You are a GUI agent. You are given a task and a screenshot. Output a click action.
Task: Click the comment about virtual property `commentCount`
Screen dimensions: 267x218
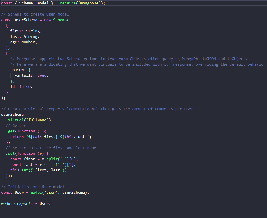pos(97,109)
